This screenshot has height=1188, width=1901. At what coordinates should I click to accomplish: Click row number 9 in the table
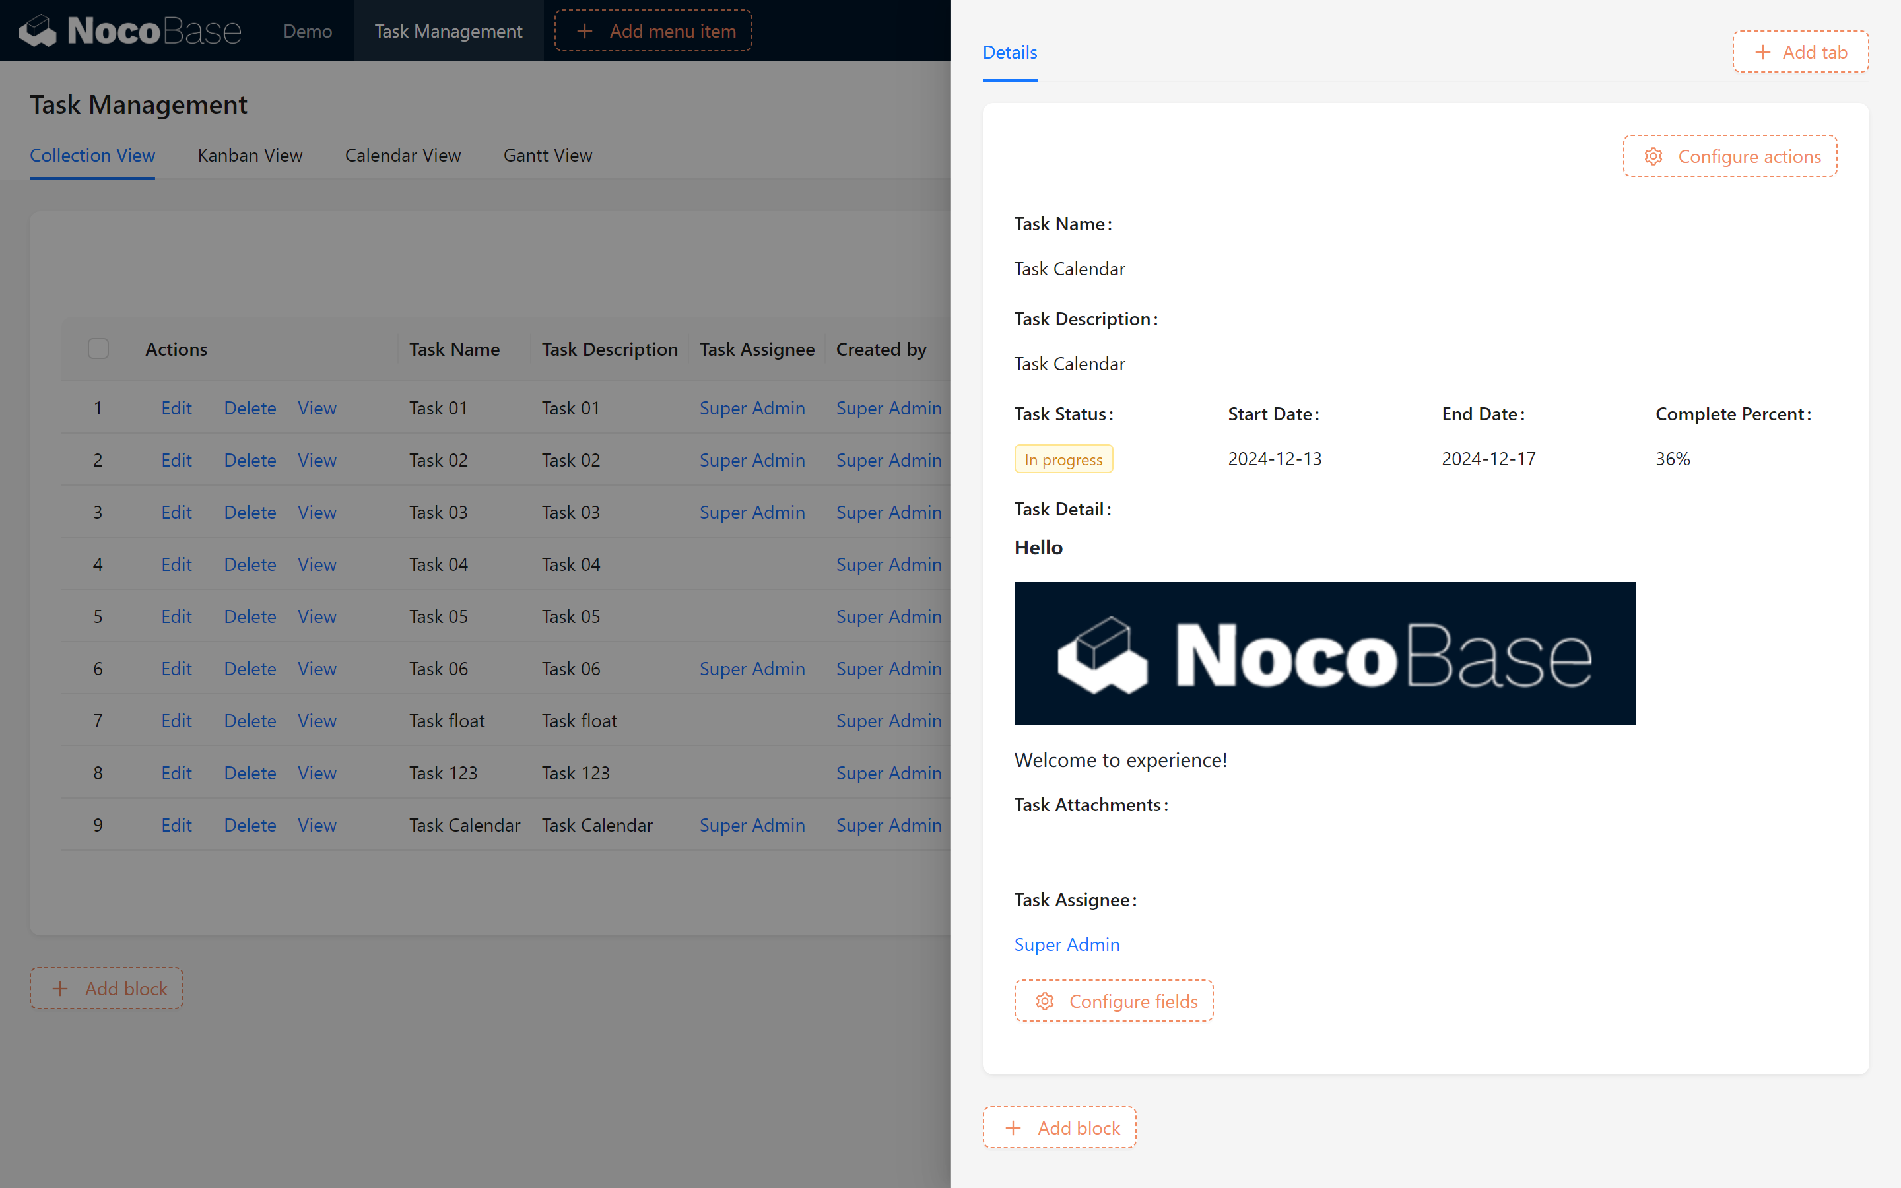tap(98, 825)
